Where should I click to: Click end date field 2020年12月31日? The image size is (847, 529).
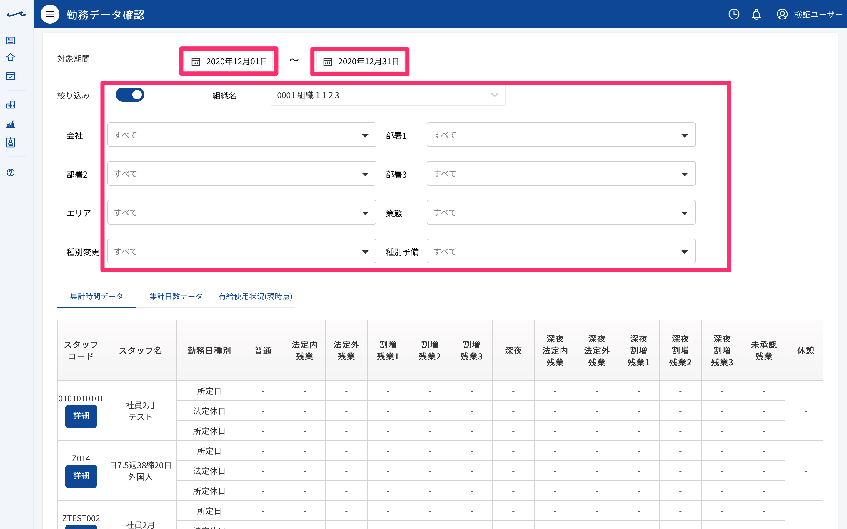pos(361,62)
